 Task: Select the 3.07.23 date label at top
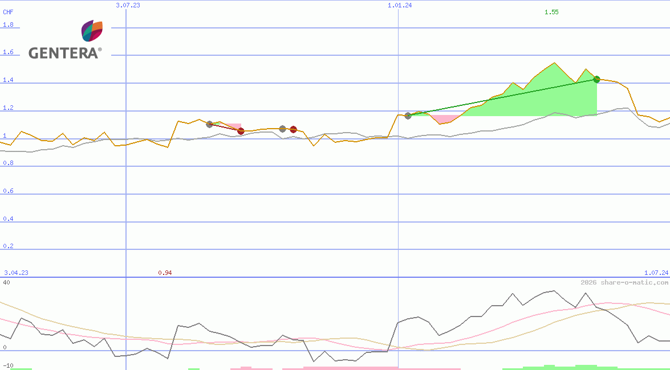point(128,5)
